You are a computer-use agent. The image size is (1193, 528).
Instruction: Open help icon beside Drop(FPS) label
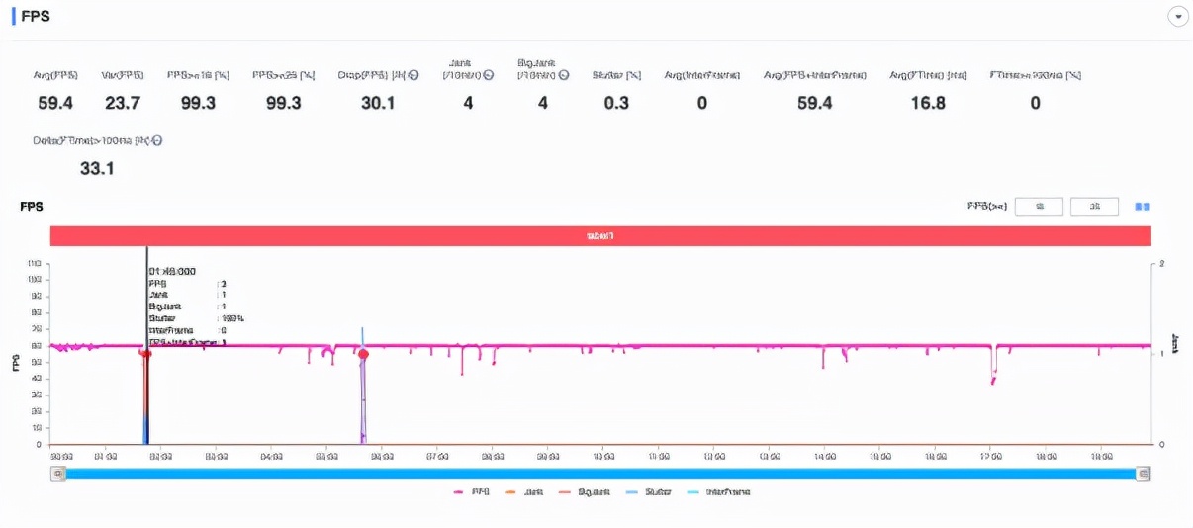pos(413,75)
